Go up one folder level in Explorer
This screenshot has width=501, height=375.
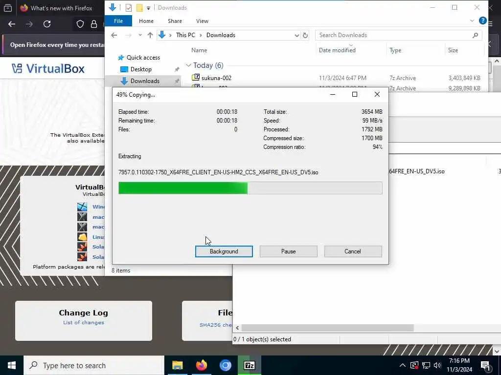(150, 35)
